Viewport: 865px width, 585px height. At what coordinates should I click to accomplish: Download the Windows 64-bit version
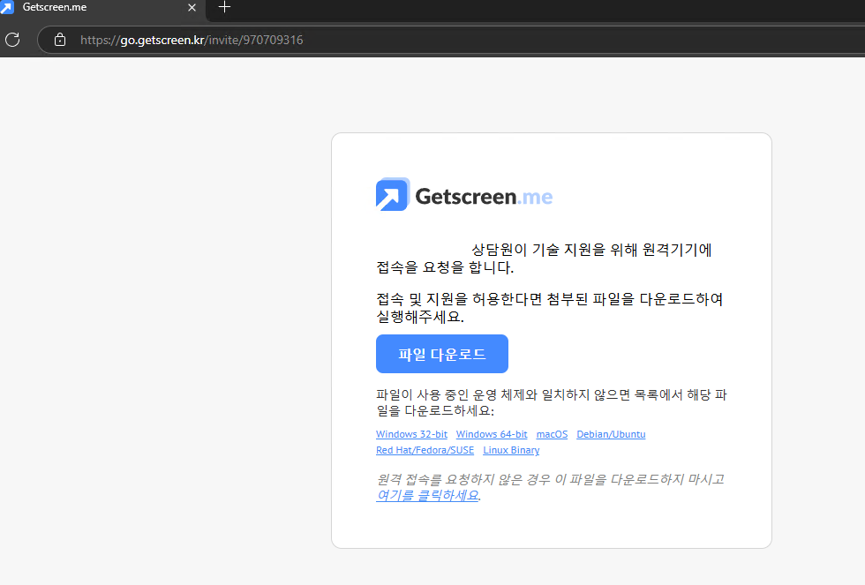point(492,434)
